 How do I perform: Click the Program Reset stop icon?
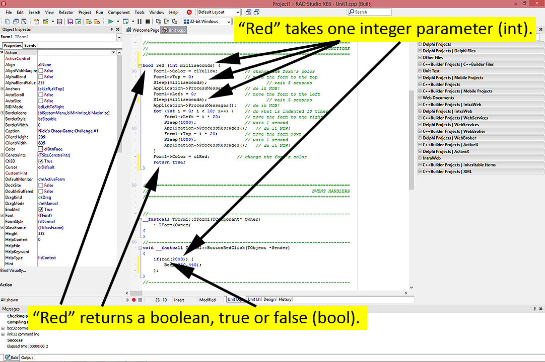click(148, 22)
